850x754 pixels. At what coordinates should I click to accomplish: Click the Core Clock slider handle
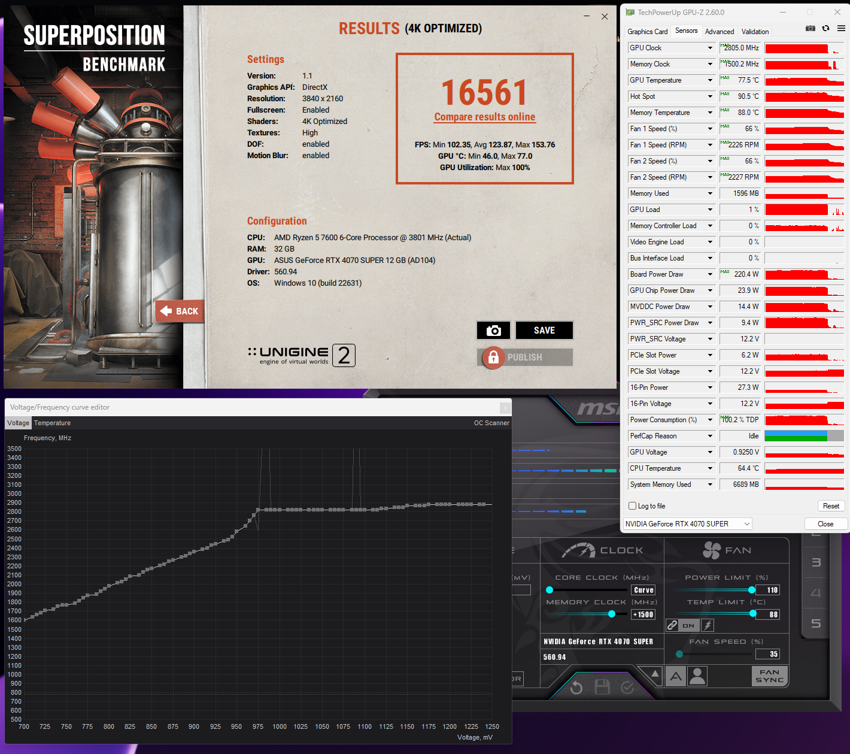pyautogui.click(x=550, y=590)
